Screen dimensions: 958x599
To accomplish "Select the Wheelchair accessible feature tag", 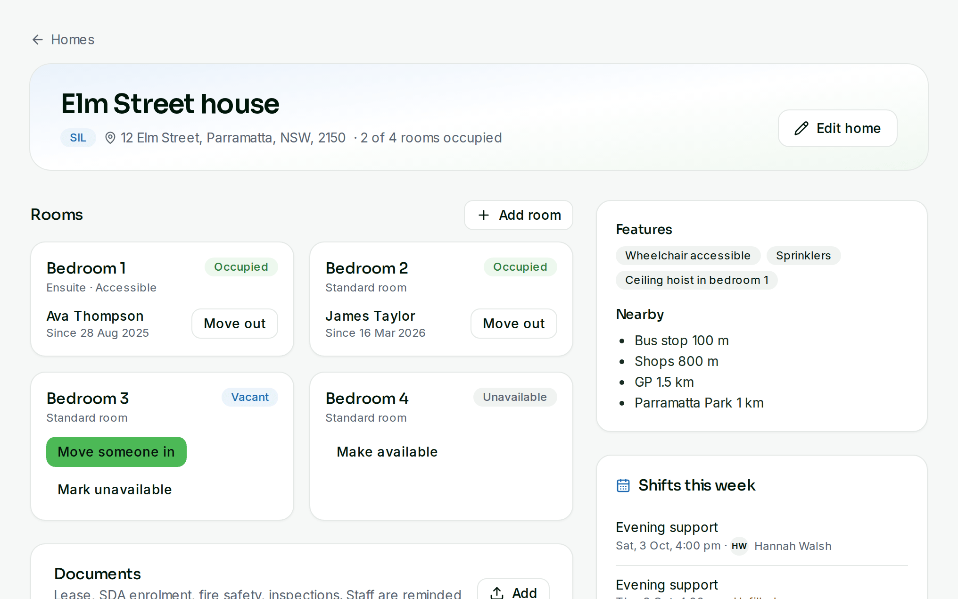I will click(x=688, y=256).
